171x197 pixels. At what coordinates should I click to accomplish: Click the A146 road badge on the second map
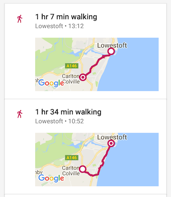tap(72, 158)
